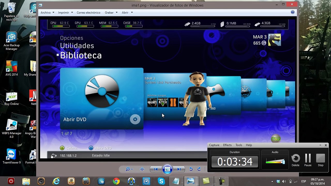Screen dimensions: 331x186
Task: Click the Biblioteca heading in image
Action: [x=81, y=56]
